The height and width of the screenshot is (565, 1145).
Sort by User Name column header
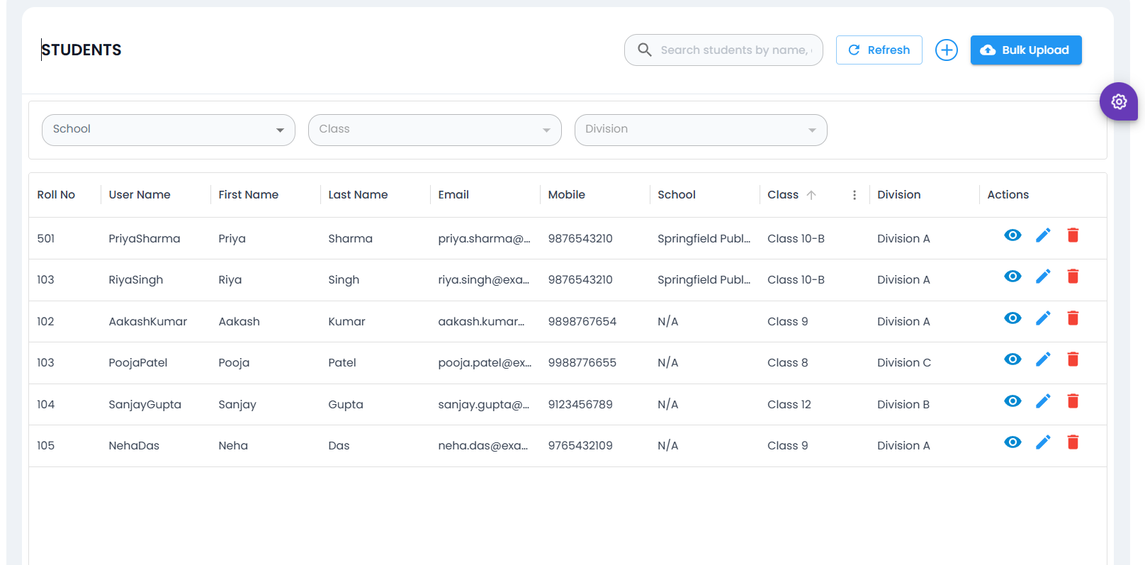point(140,195)
